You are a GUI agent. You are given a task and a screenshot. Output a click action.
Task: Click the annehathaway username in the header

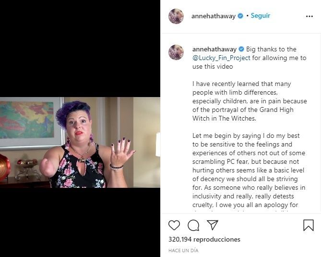point(214,16)
